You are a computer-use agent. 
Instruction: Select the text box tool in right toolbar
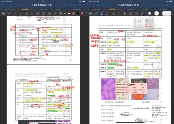point(136,13)
